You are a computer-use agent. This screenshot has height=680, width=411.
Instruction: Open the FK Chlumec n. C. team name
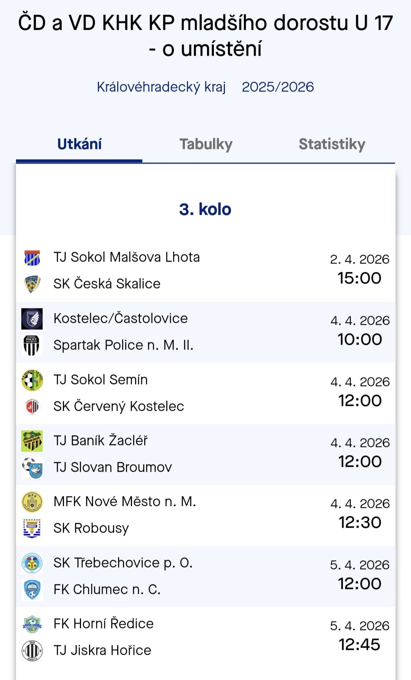pyautogui.click(x=107, y=589)
